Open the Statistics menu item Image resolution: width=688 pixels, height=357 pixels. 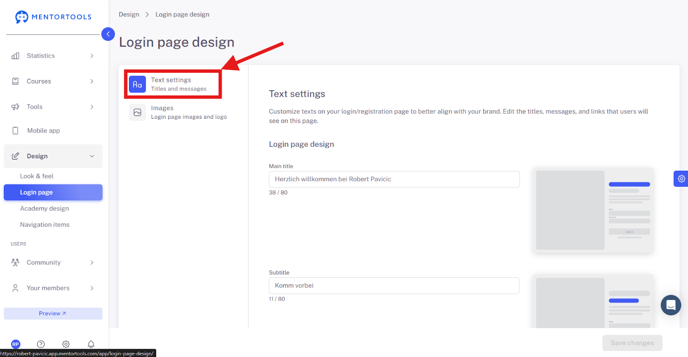(53, 56)
